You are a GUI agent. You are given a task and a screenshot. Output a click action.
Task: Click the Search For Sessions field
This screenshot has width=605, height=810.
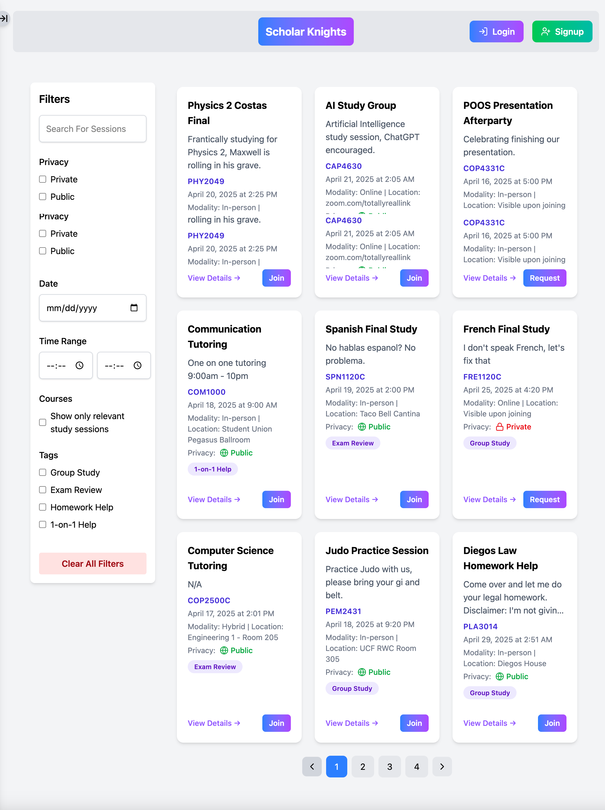93,129
